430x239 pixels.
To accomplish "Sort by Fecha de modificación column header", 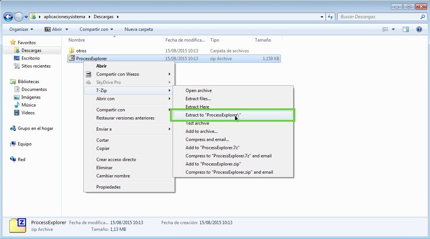I will pos(185,40).
